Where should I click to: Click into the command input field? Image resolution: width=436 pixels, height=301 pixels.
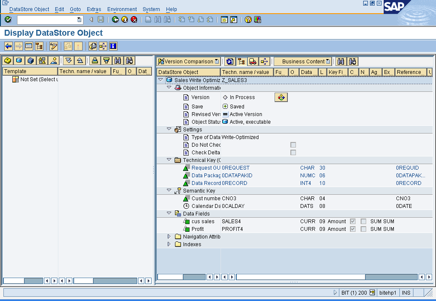pyautogui.click(x=47, y=20)
